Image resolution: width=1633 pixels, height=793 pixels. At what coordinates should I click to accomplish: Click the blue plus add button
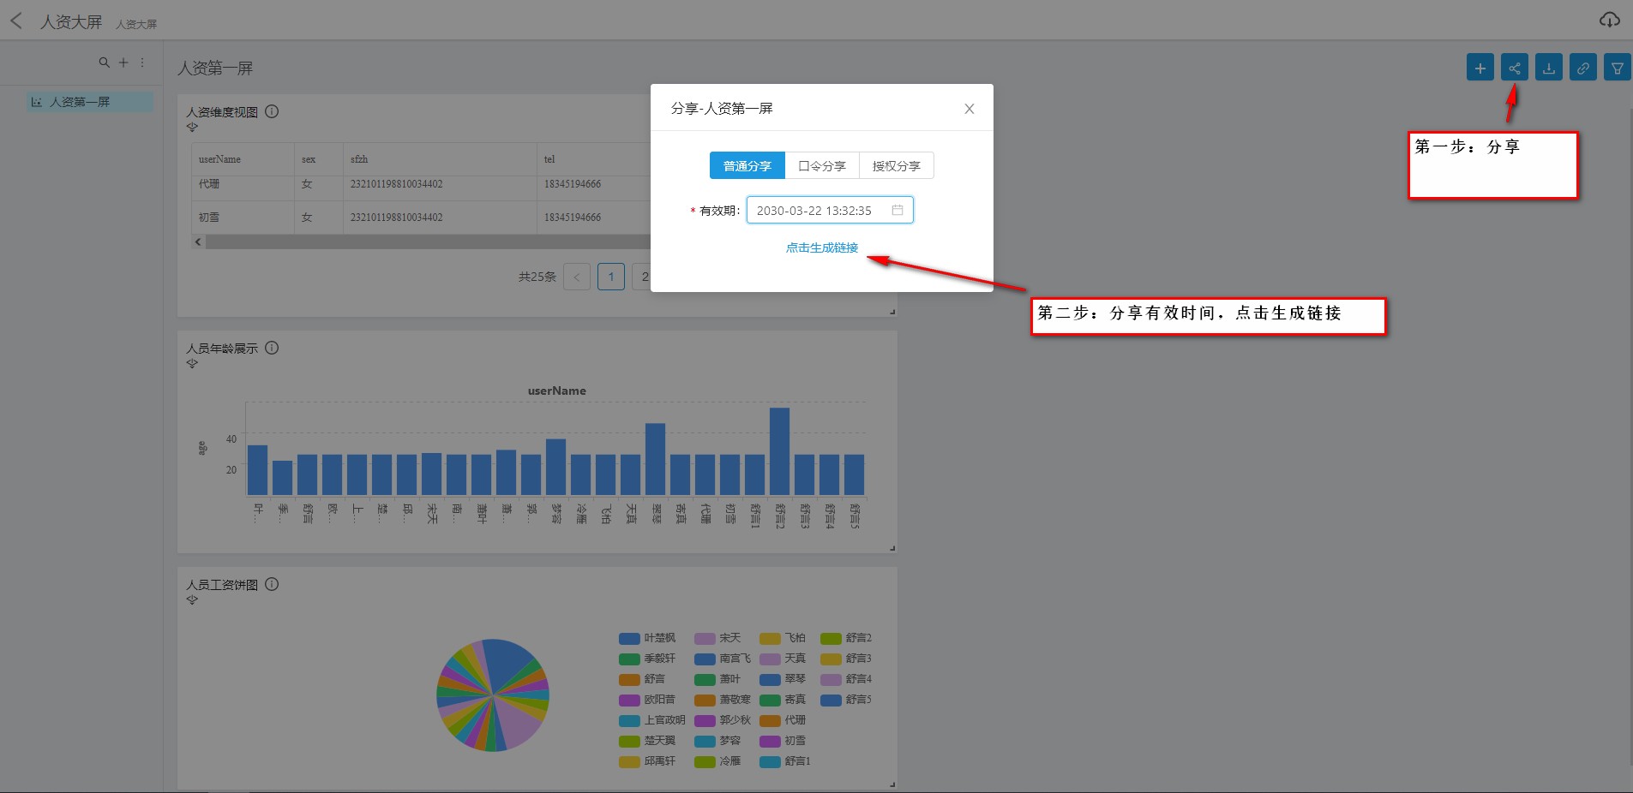(x=1480, y=68)
